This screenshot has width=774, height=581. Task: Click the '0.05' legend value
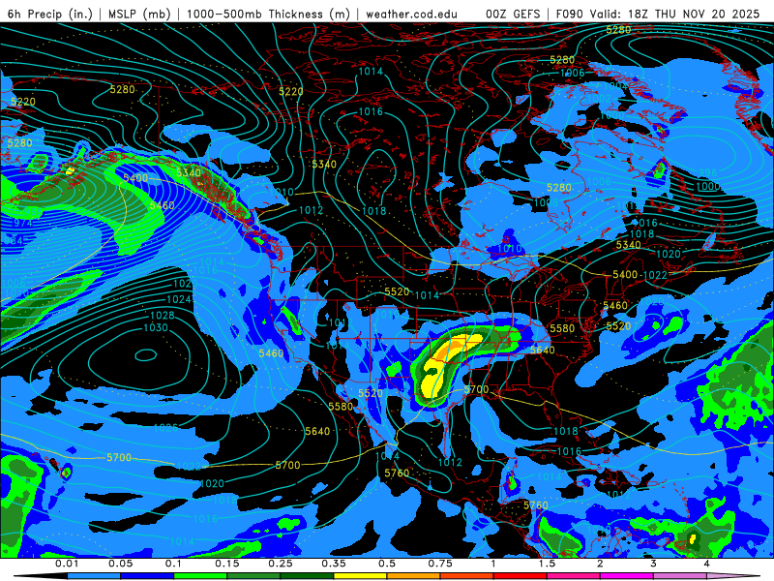pos(120,564)
